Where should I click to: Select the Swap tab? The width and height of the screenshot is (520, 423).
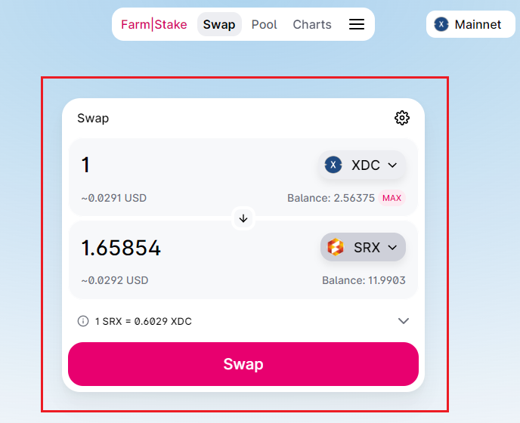click(219, 24)
